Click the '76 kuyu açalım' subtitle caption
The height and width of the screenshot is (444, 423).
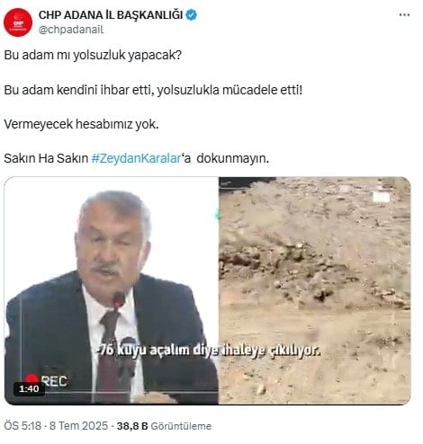click(x=209, y=350)
